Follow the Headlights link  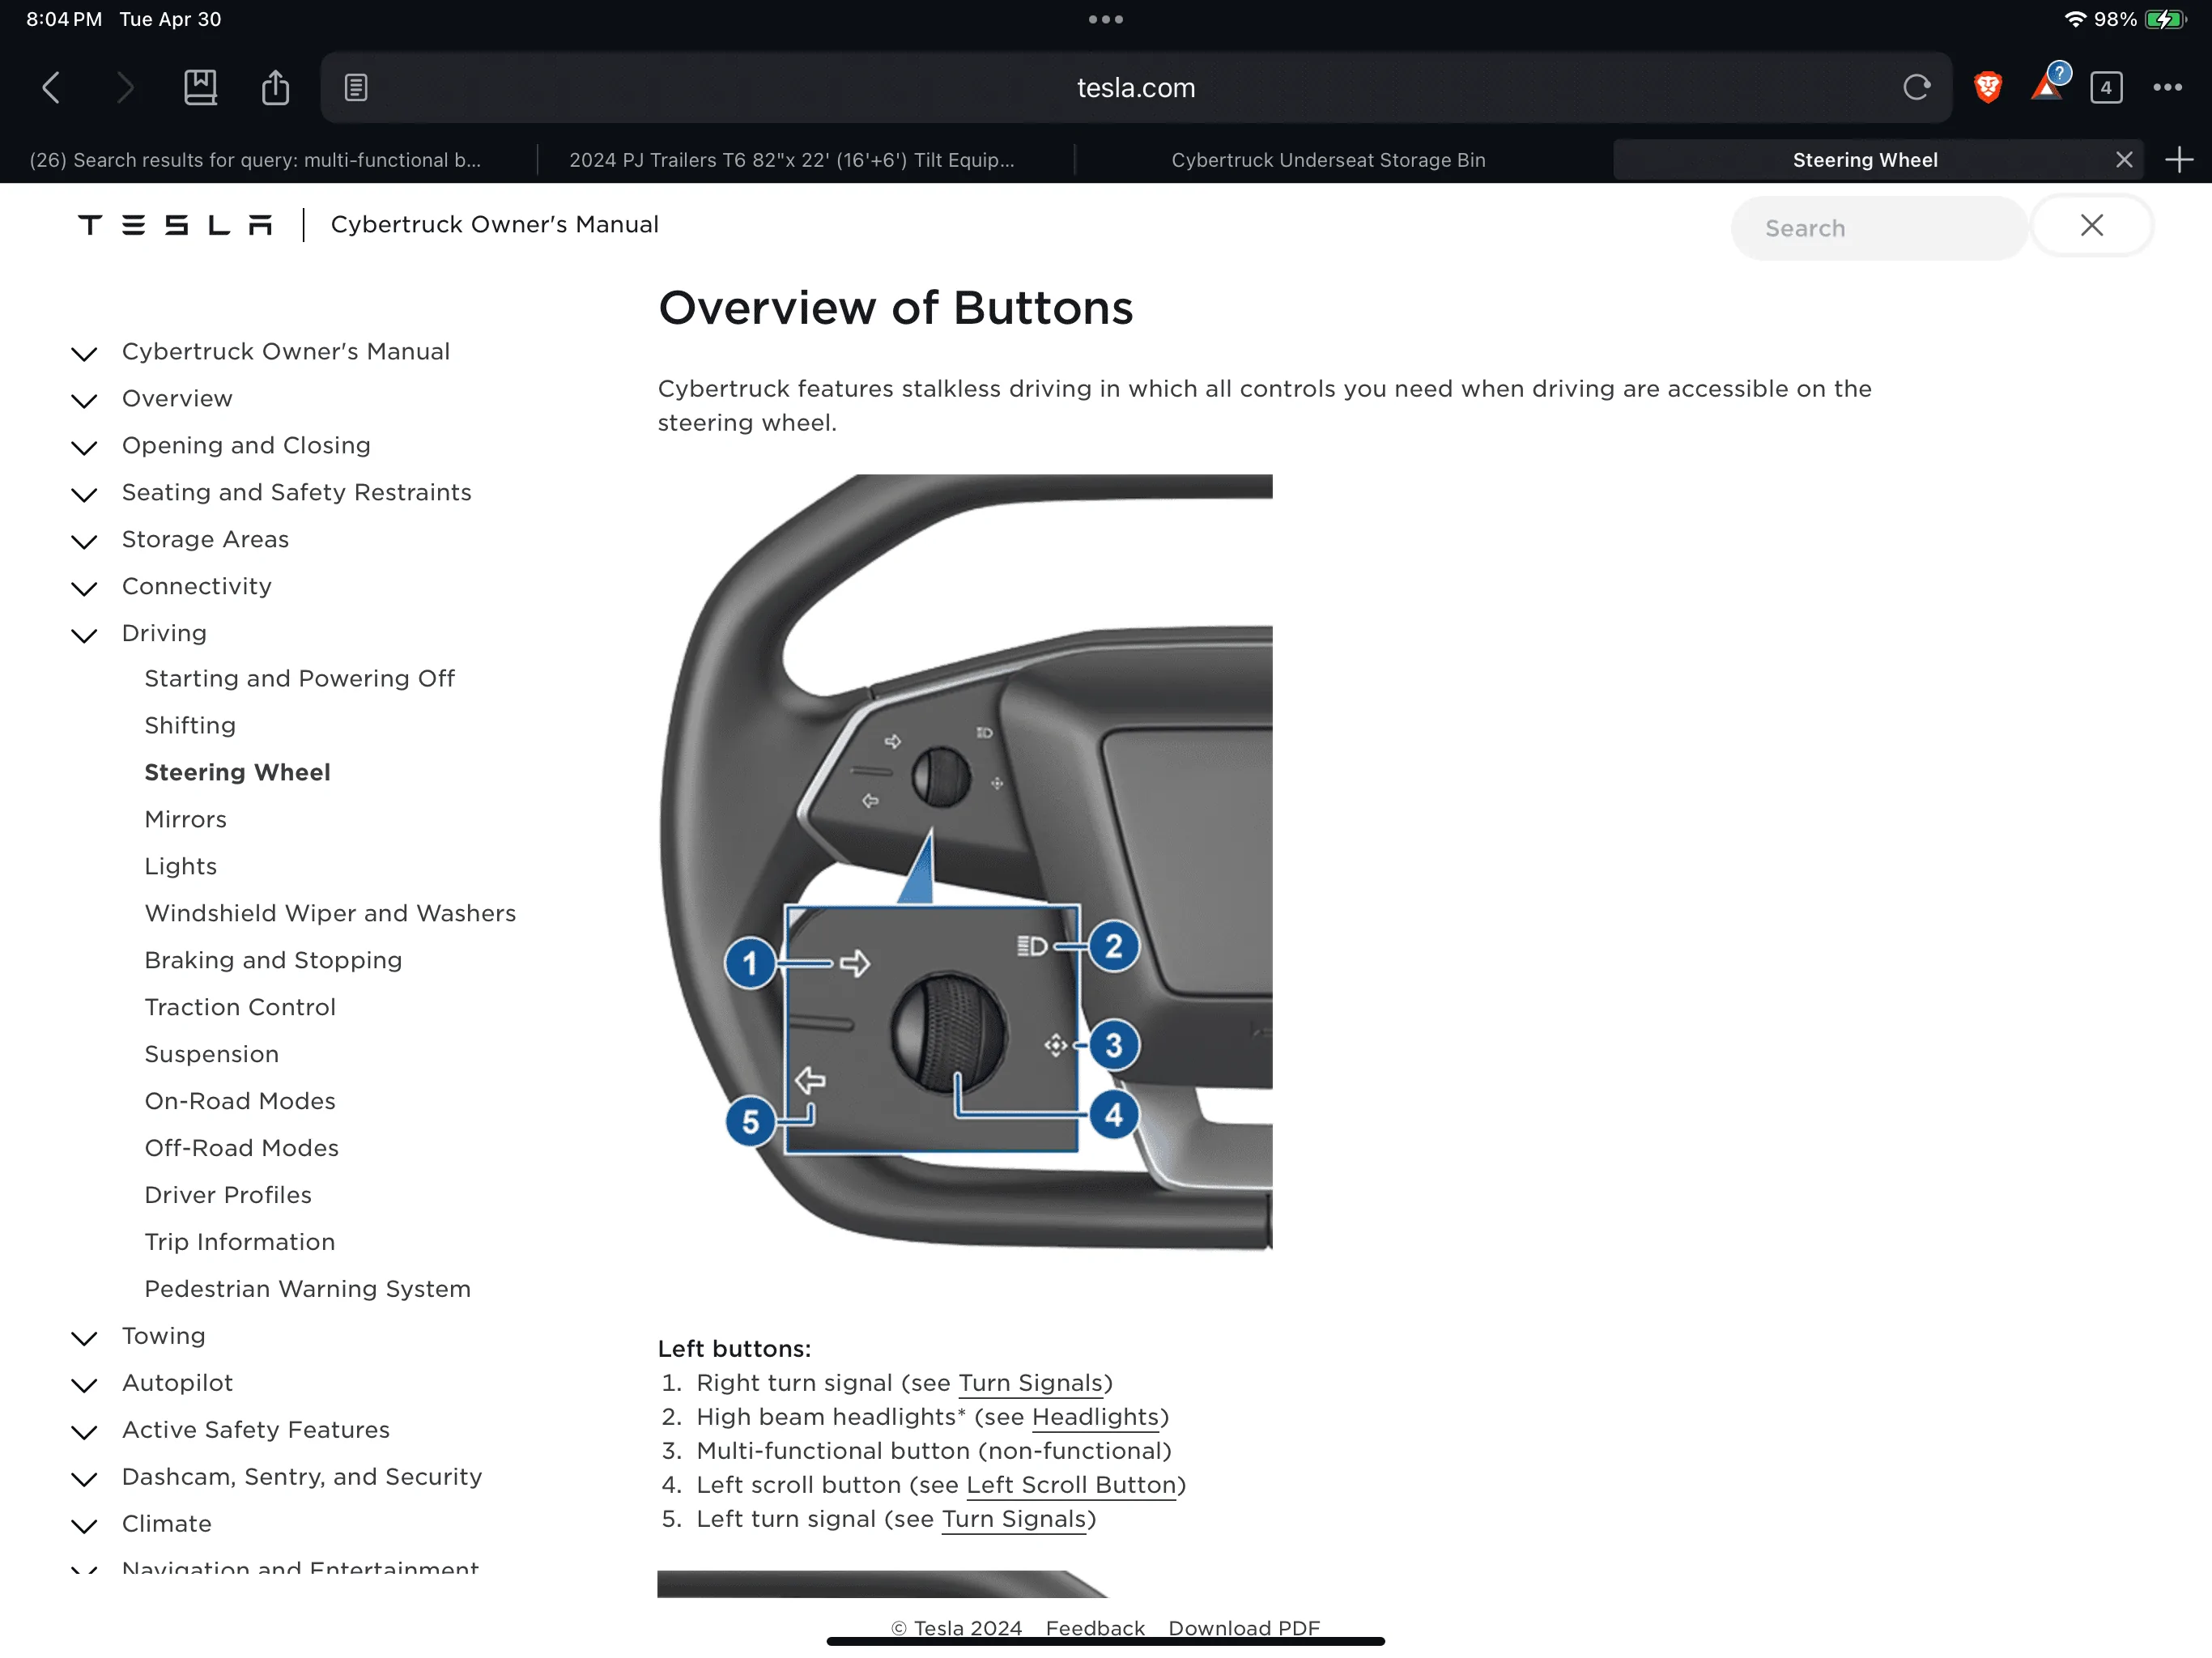tap(1095, 1417)
